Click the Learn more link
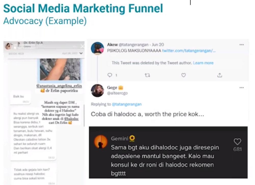Viewport: 255px width, 185px height. tap(203, 63)
